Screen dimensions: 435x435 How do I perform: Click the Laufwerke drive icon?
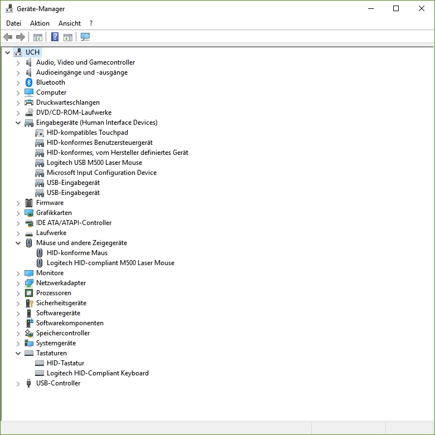(29, 234)
